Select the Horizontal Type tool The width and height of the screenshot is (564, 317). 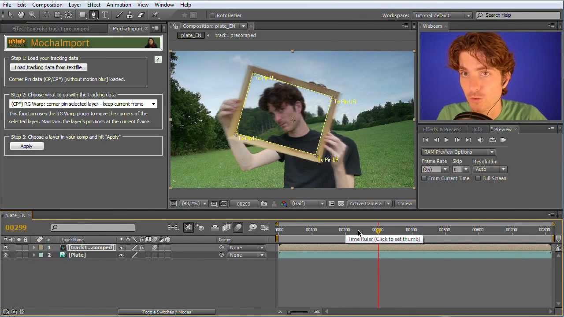tap(105, 15)
